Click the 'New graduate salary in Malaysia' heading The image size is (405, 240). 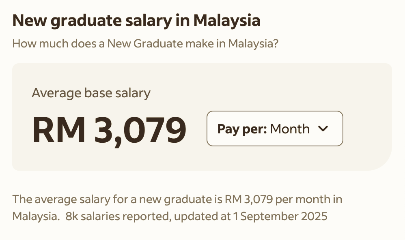tap(136, 20)
